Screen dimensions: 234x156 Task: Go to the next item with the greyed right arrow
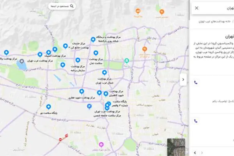pos(202,153)
